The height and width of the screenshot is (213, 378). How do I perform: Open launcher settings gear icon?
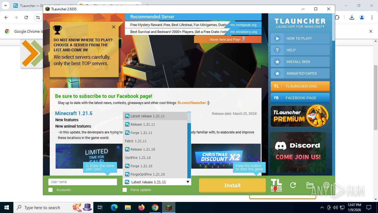click(x=326, y=185)
